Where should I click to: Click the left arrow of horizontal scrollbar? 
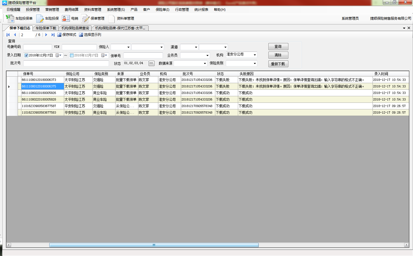pyautogui.click(x=9, y=245)
